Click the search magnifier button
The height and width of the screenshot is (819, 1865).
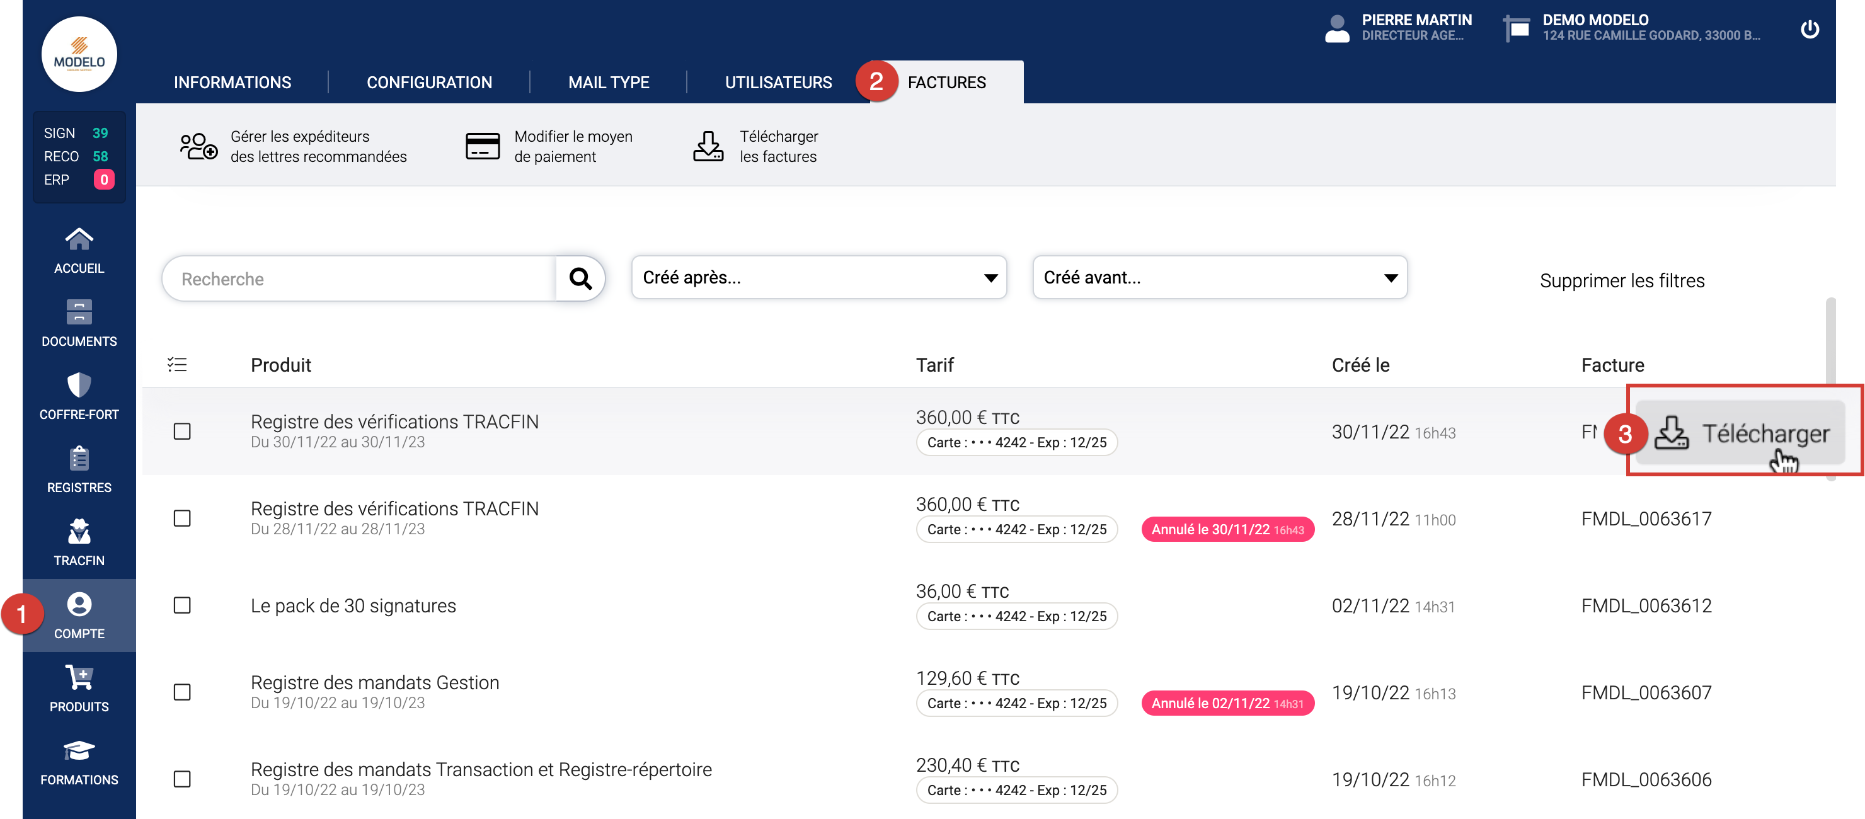click(x=580, y=279)
